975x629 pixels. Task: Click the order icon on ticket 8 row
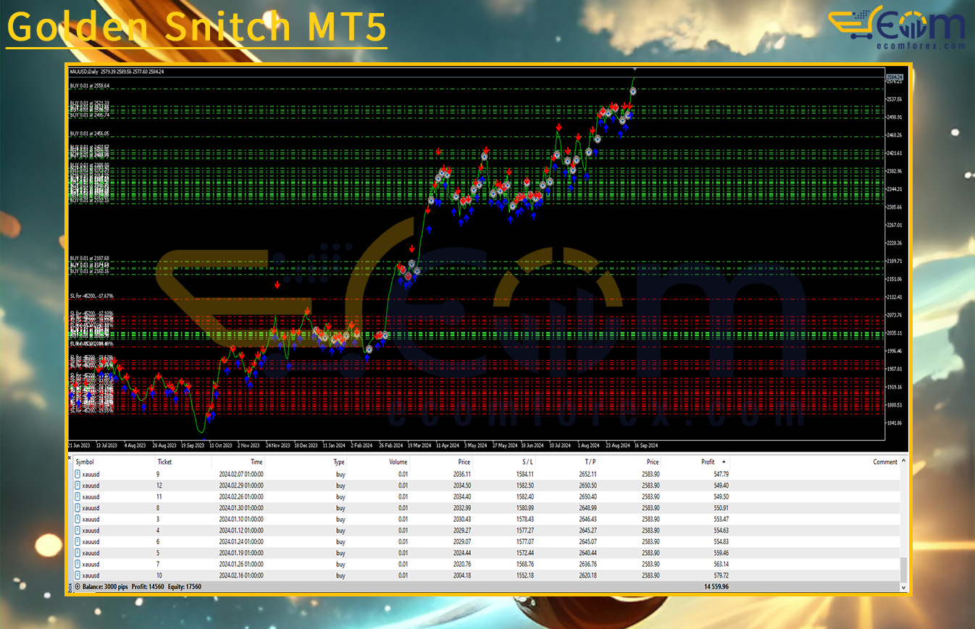78,508
